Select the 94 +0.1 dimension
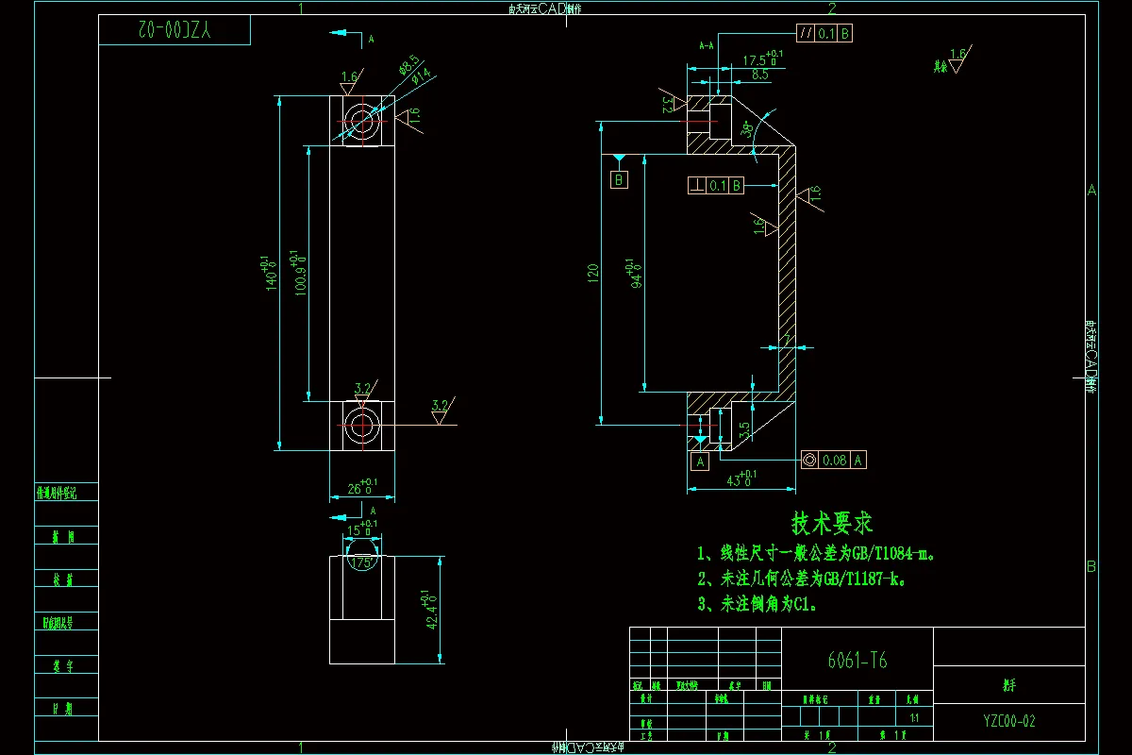1132x755 pixels. click(636, 274)
